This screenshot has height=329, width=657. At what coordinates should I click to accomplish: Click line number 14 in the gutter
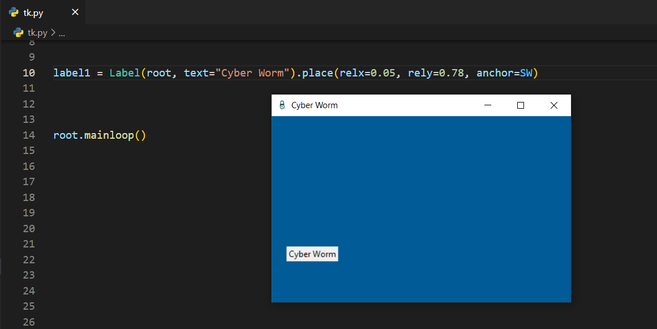coord(29,135)
